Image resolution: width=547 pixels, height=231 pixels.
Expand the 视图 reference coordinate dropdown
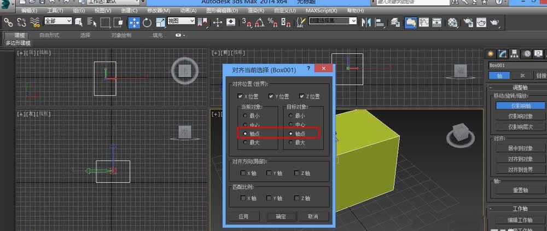(181, 21)
